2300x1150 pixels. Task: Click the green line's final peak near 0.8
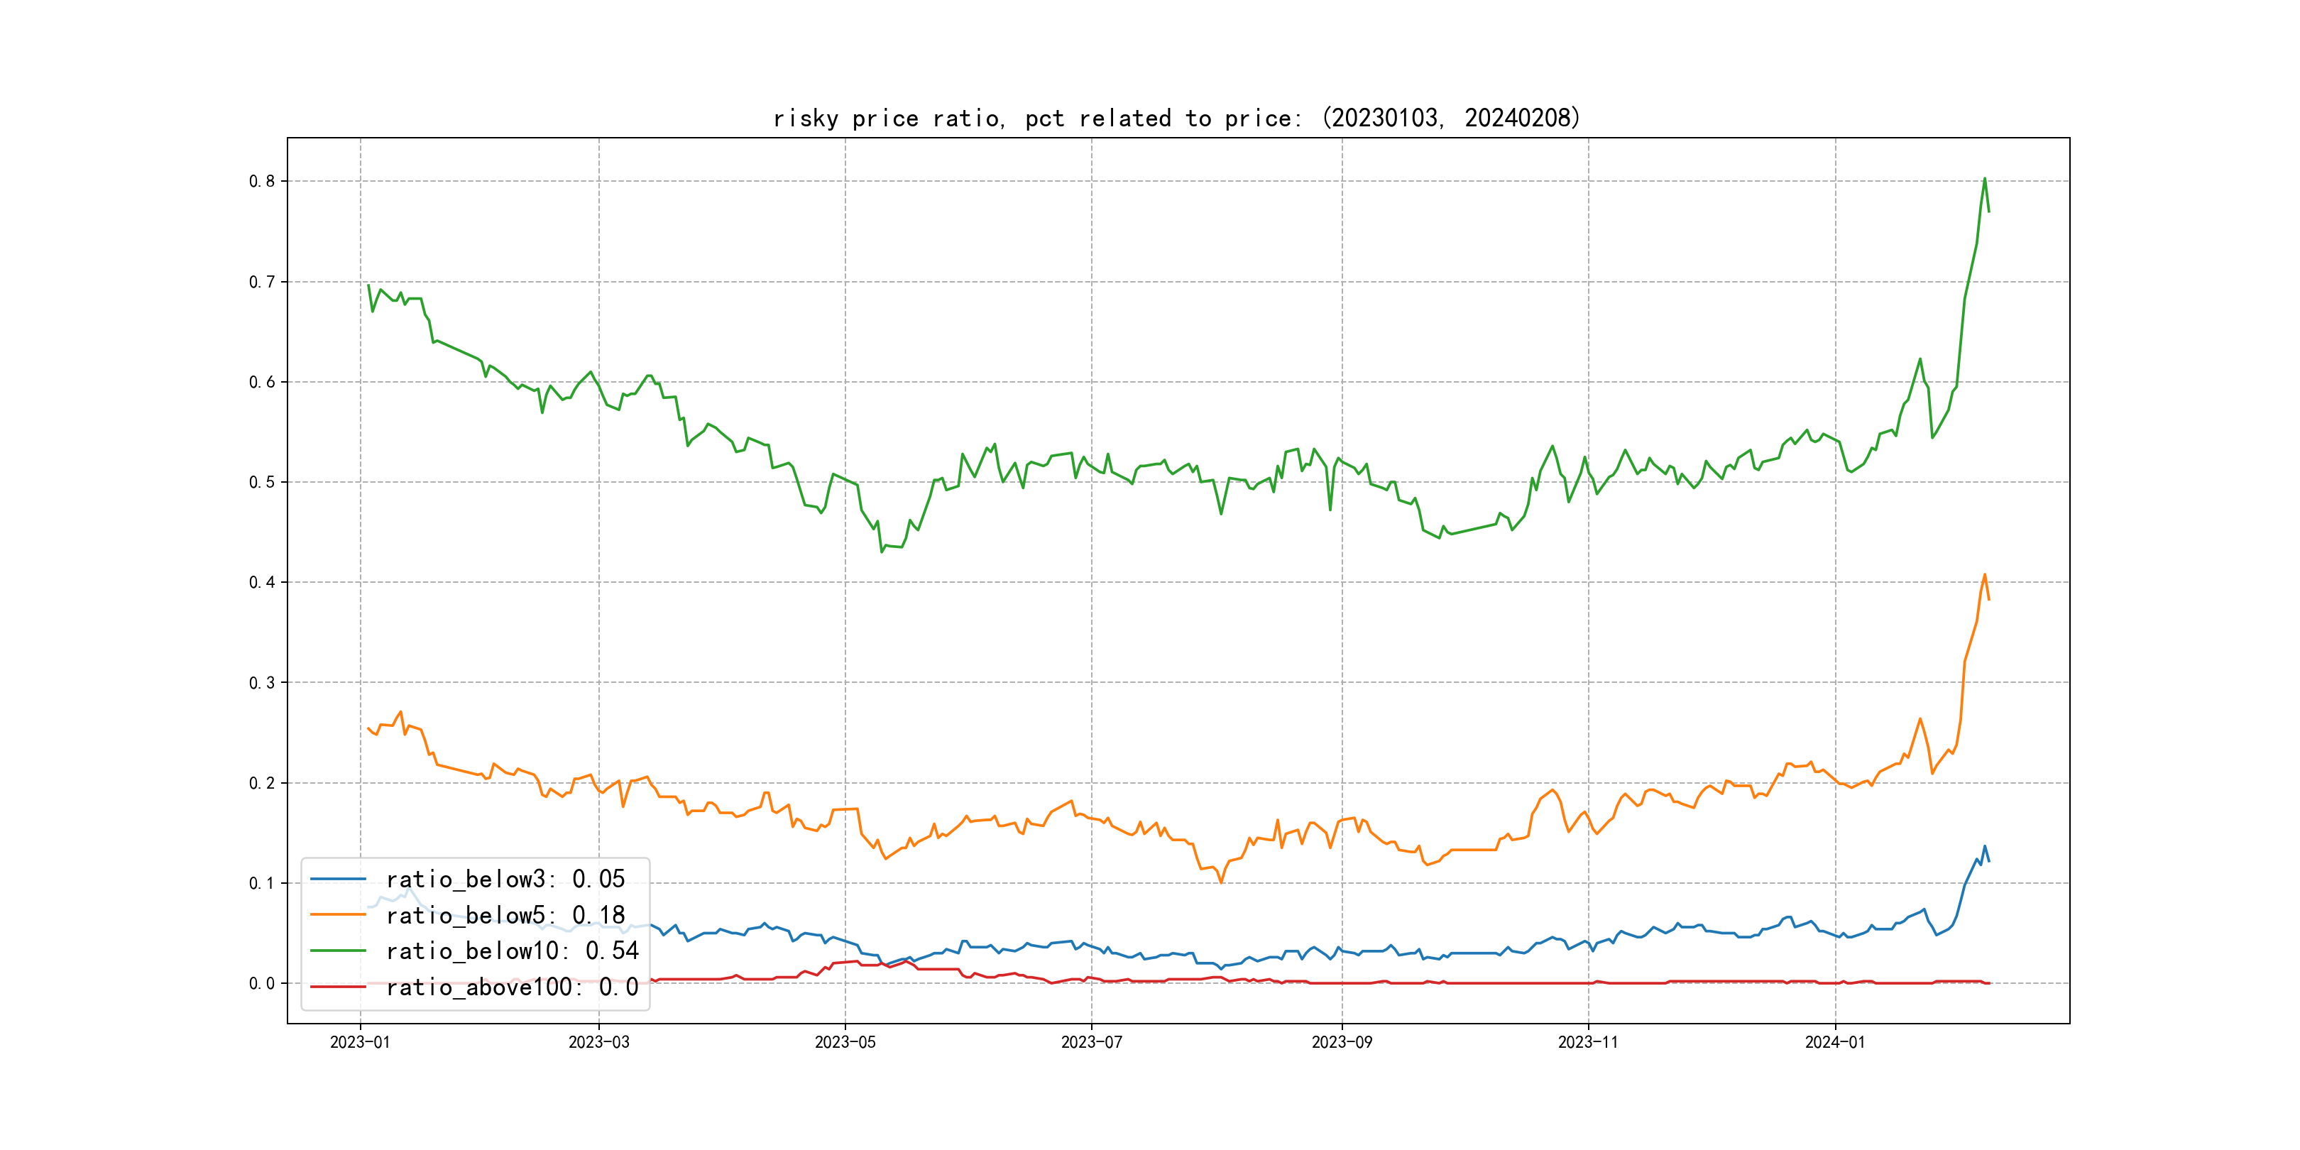pos(1985,179)
